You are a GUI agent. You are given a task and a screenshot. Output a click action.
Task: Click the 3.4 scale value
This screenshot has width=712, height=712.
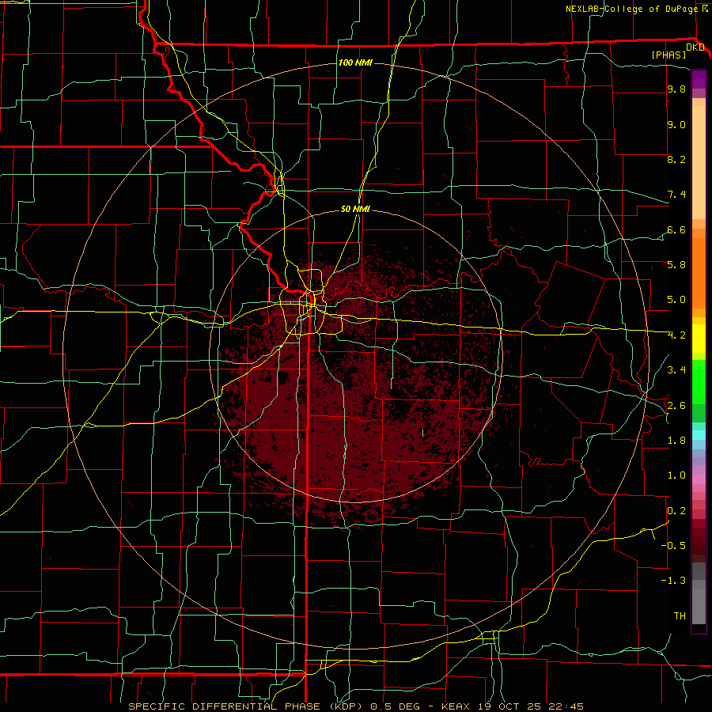click(676, 369)
